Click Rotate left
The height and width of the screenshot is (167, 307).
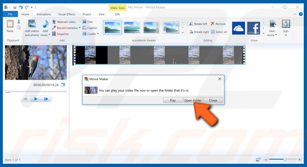click(198, 24)
